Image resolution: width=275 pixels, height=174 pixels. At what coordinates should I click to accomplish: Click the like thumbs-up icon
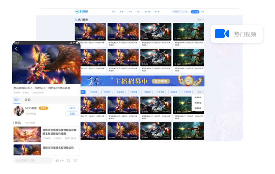pyautogui.click(x=57, y=161)
